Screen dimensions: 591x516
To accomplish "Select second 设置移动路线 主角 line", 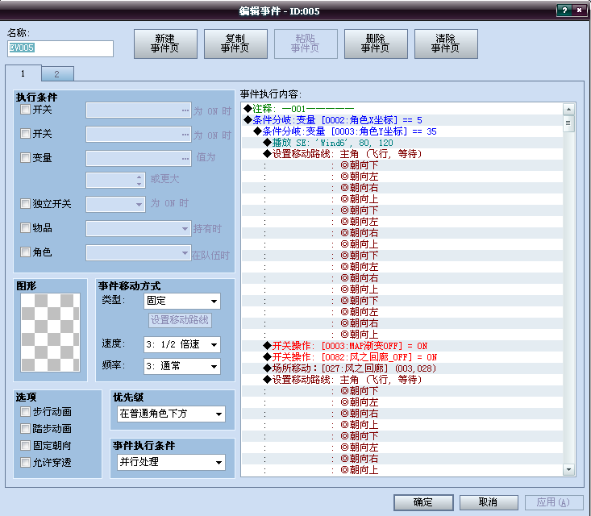I will pos(402,380).
